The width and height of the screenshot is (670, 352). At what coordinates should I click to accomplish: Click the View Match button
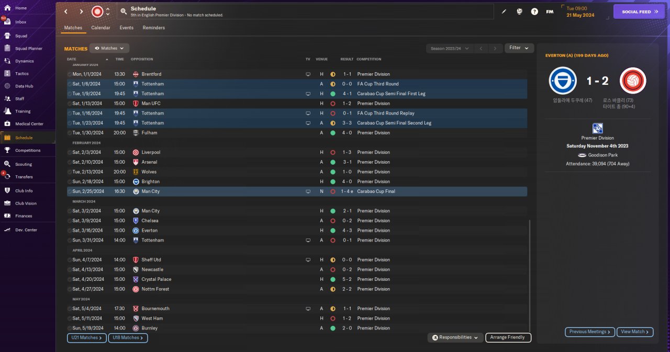pos(635,332)
